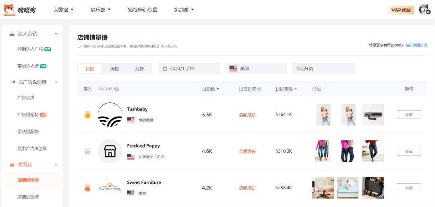435x207 pixels.
Task: Click the 和研发团队说 link
Action: (416, 45)
